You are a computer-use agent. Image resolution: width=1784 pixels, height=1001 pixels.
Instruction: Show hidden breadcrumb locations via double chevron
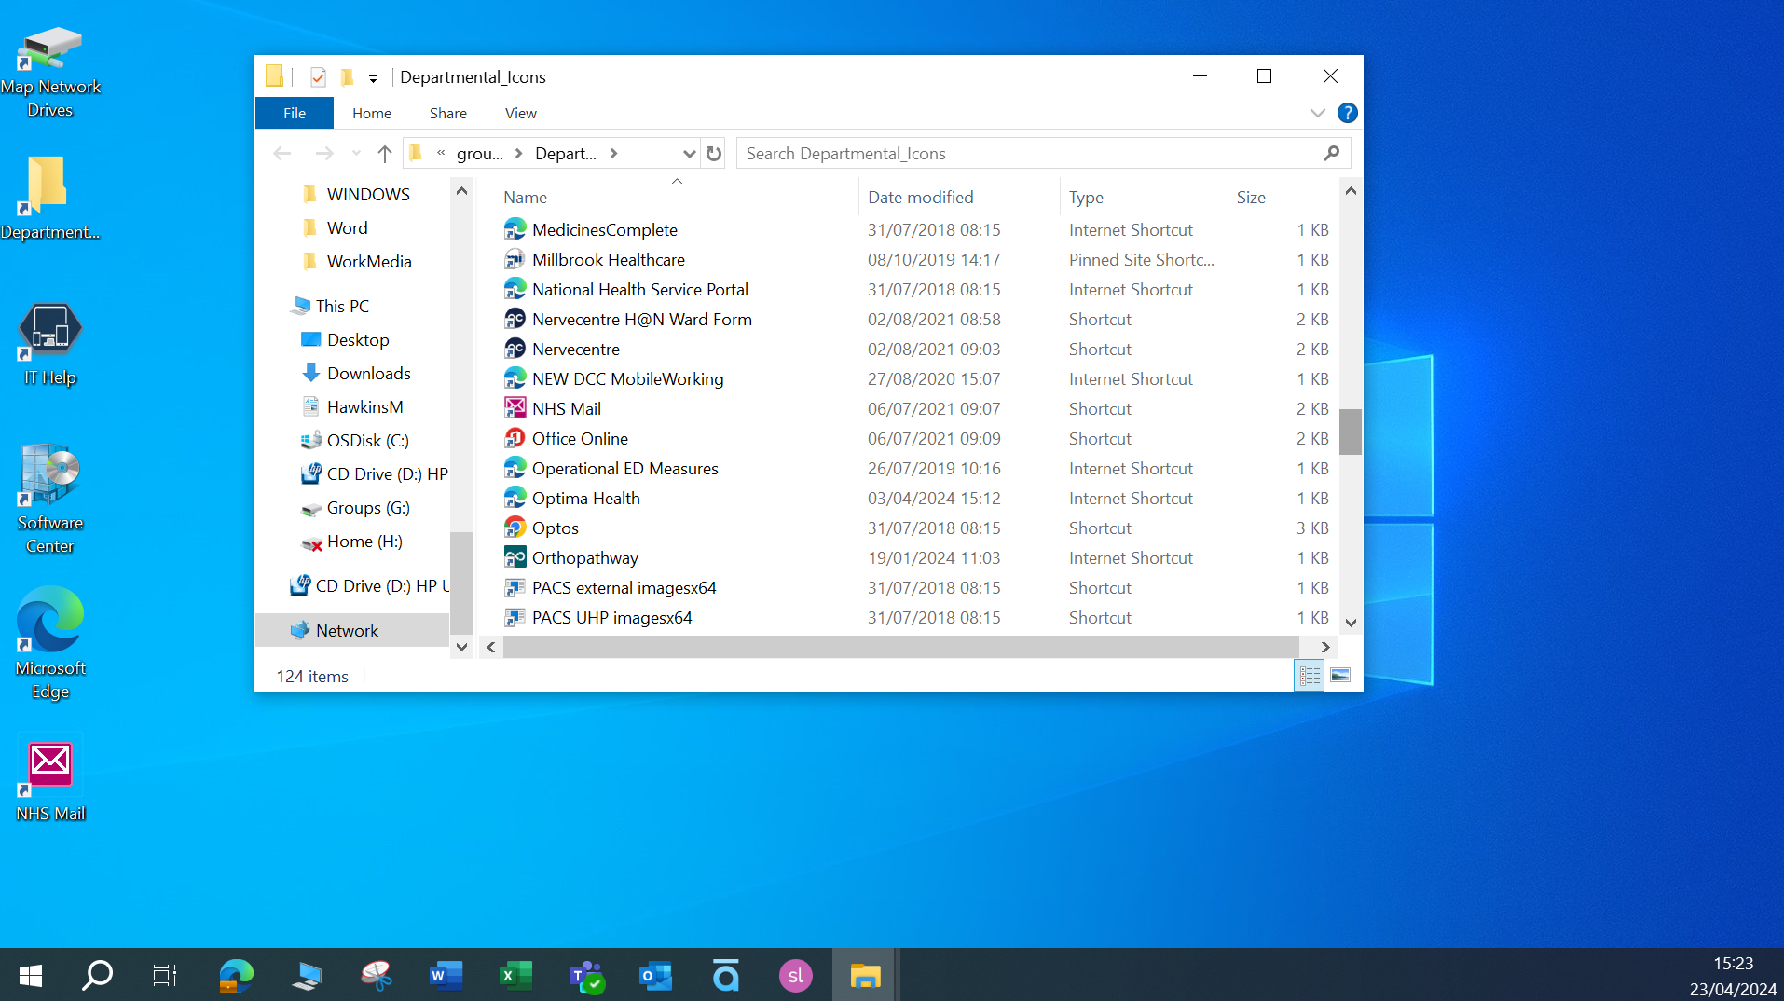coord(441,153)
